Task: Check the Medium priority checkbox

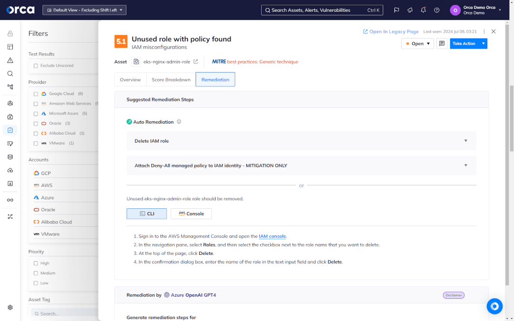Action: click(x=36, y=273)
